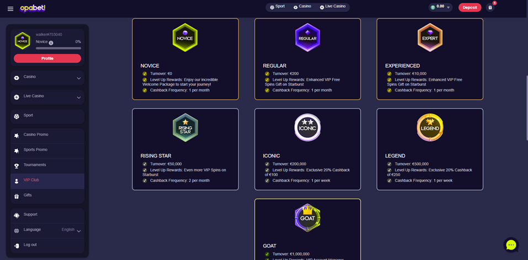
Task: Click 'Turnover: €50,000' in Rising Star card
Action: [x=166, y=164]
